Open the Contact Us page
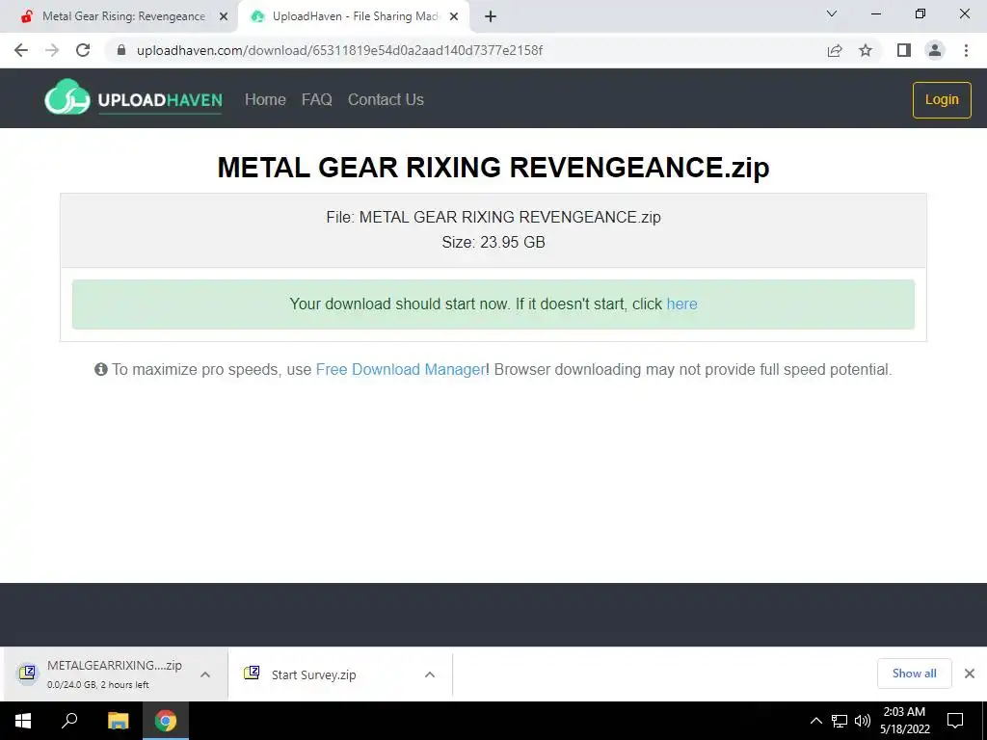987x740 pixels. 386,99
